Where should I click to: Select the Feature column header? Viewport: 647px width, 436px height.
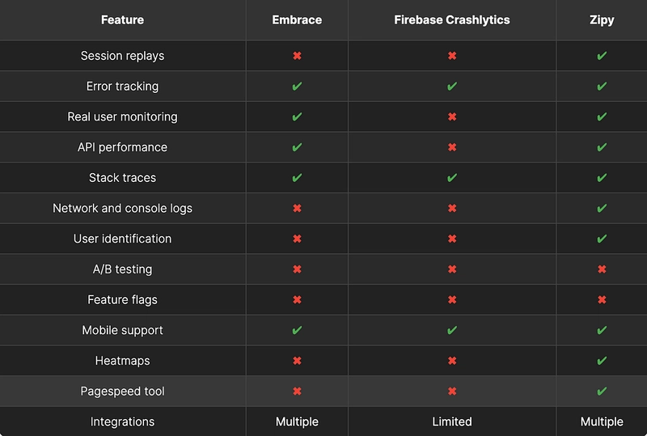tap(123, 19)
